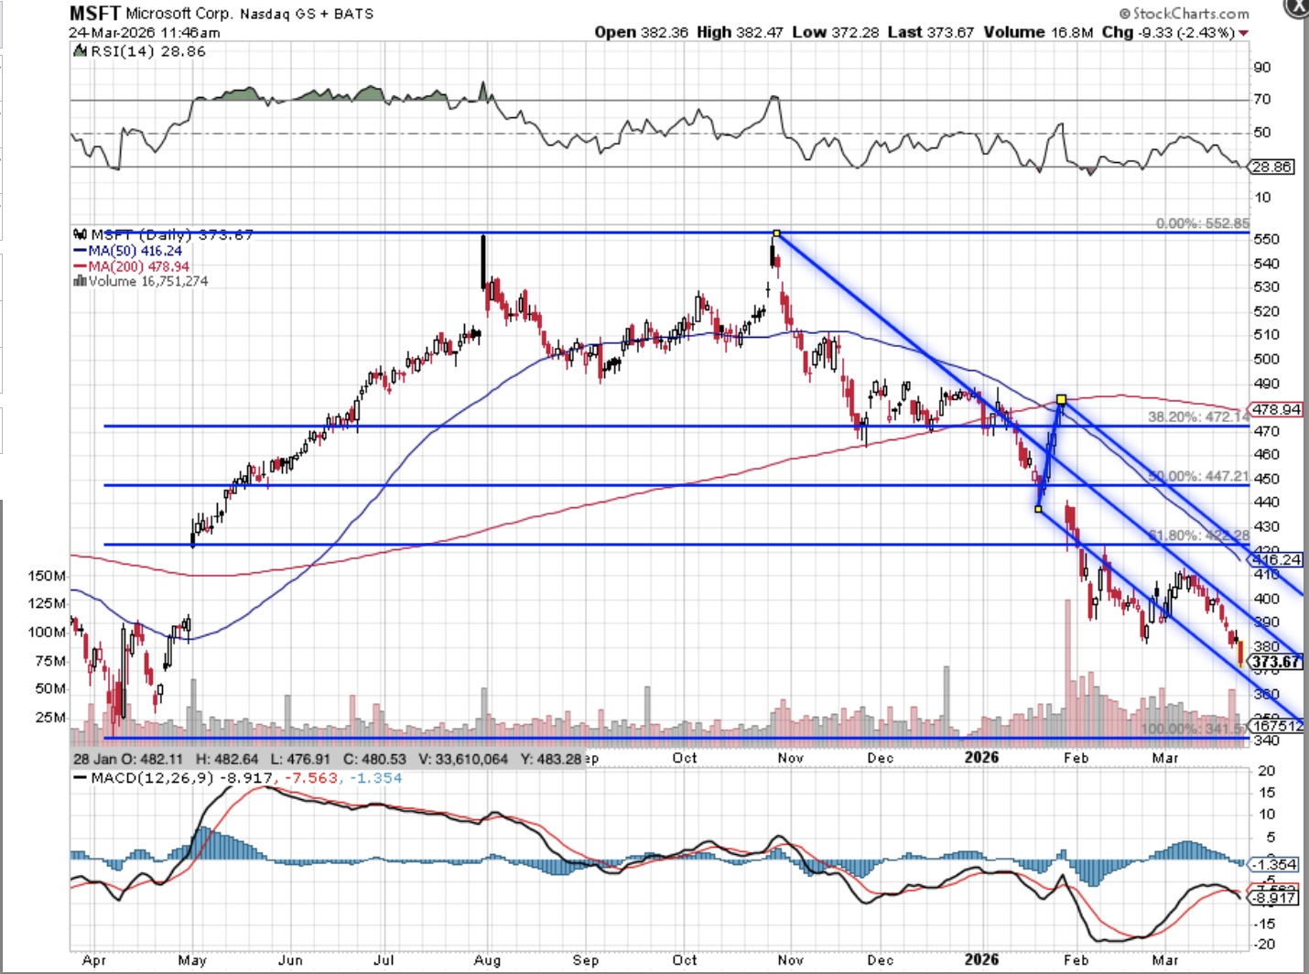Click the Y: 483.28 tooltip reading
The width and height of the screenshot is (1309, 974).
550,759
